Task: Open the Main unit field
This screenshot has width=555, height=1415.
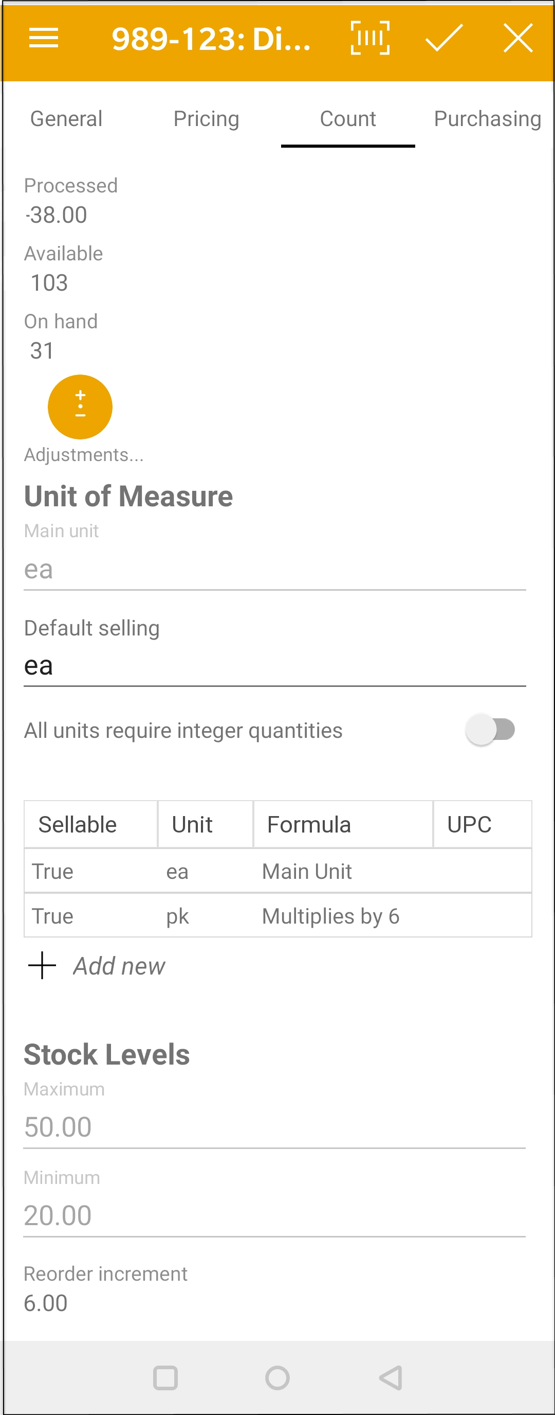Action: click(x=275, y=570)
